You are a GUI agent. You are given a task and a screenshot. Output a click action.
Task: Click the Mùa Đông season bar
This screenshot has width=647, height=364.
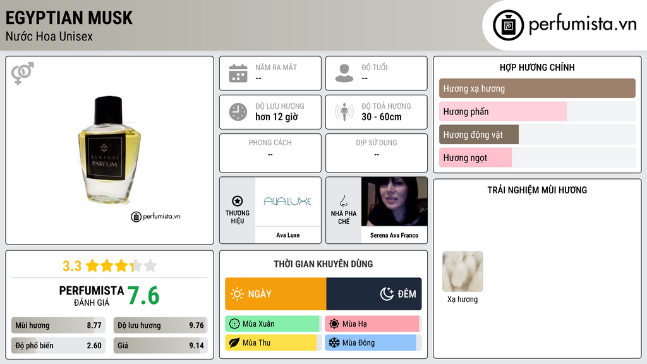(373, 343)
